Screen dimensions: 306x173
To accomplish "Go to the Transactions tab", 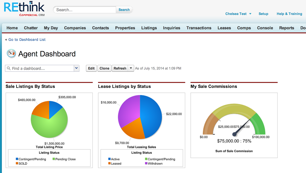I will point(199,28).
